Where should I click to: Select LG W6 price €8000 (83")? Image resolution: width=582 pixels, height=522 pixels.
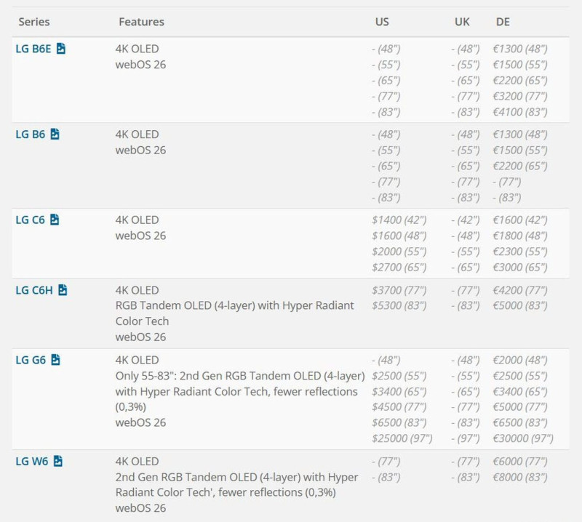520,477
